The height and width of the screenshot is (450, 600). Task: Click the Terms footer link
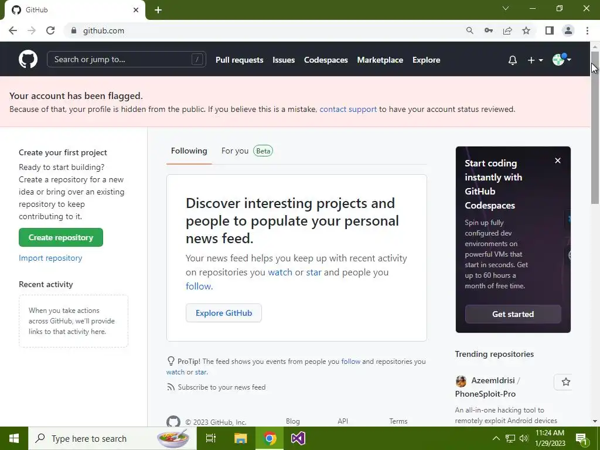(x=398, y=421)
